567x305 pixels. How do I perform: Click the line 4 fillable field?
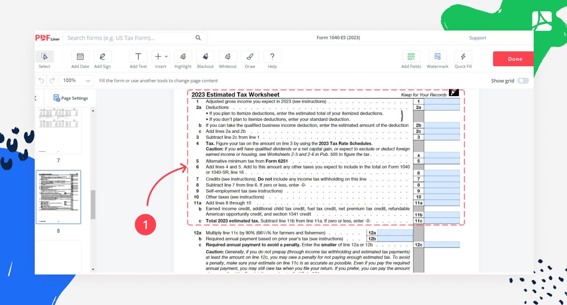tap(442, 155)
